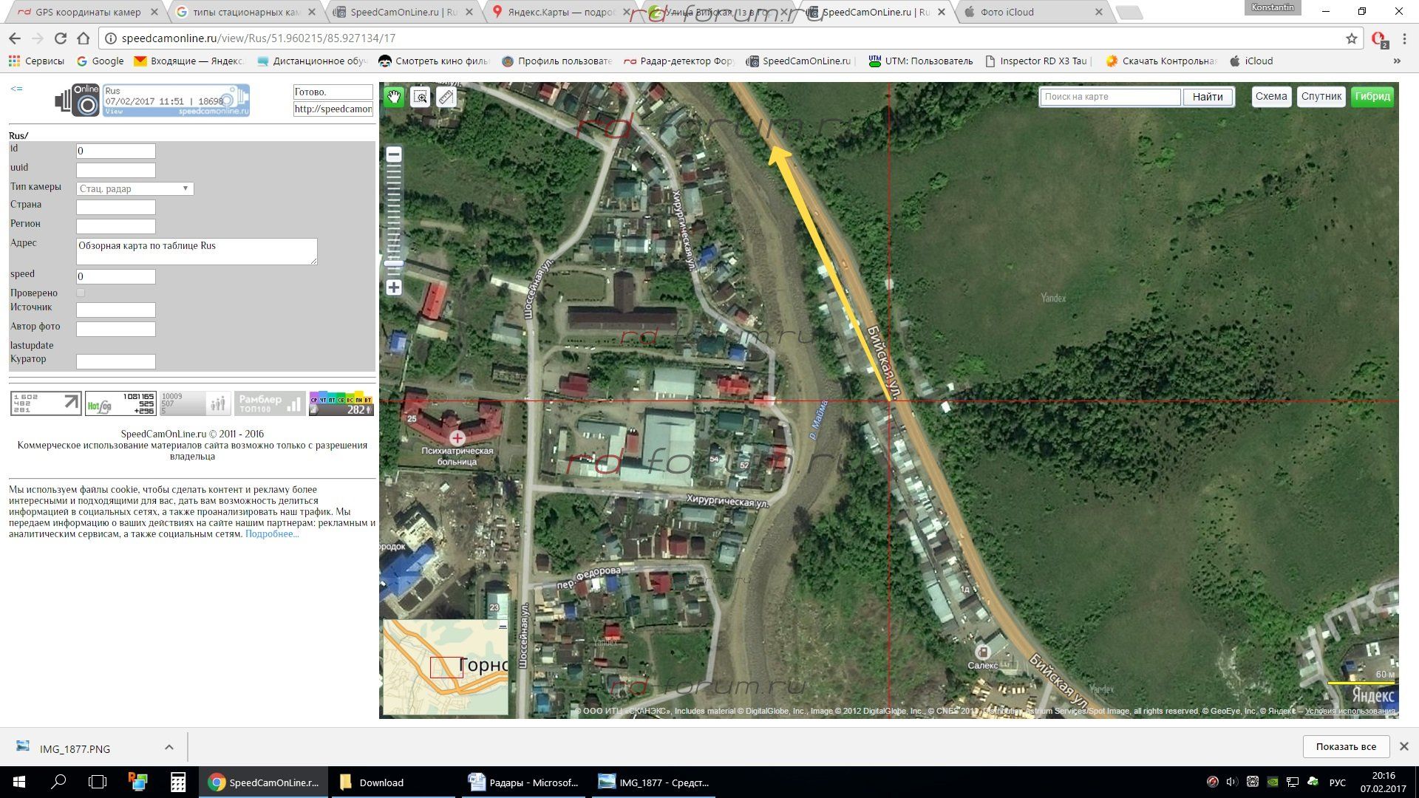This screenshot has height=798, width=1419.
Task: Open the Тип камеры dropdown
Action: (x=135, y=189)
